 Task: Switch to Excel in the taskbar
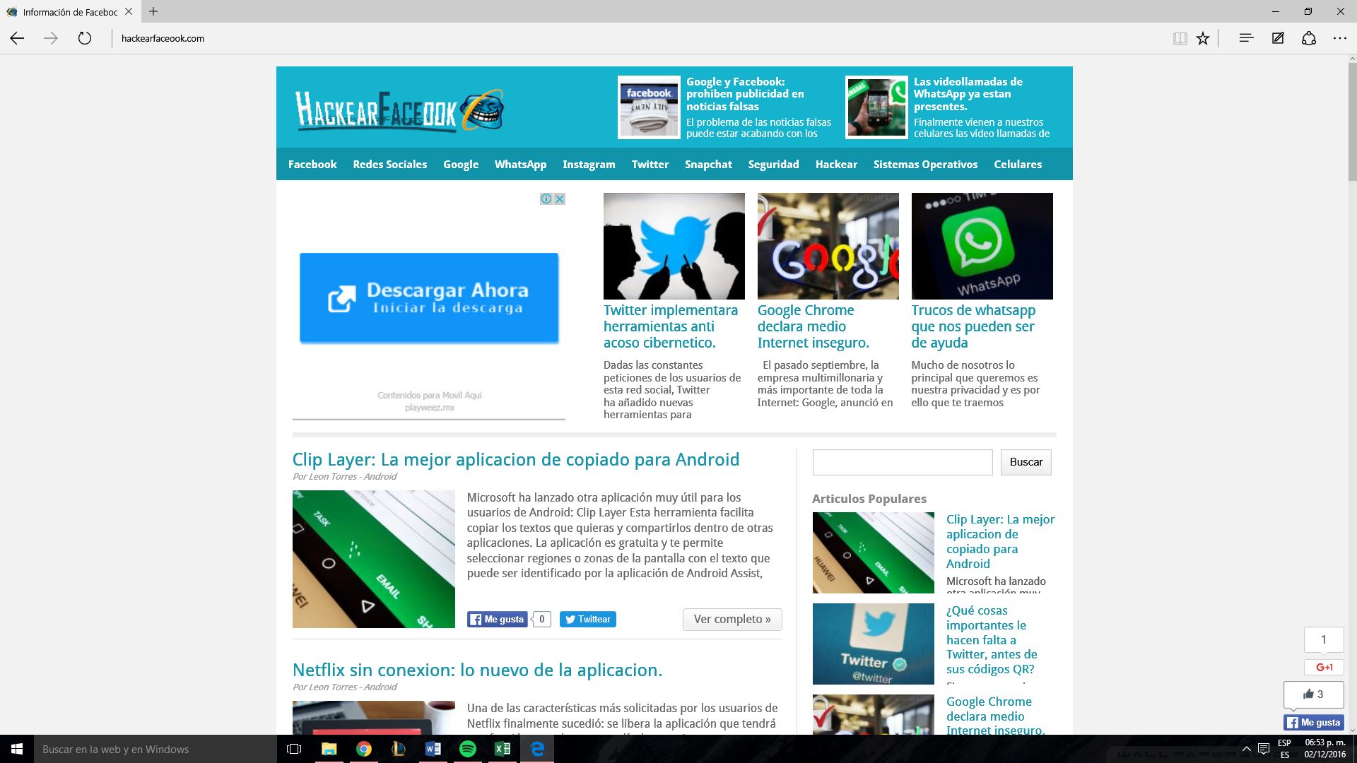pyautogui.click(x=503, y=749)
